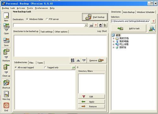Image resolution: width=158 pixels, height=114 pixels.
Task: Remove the selected directory from the list
Action: (x=97, y=60)
